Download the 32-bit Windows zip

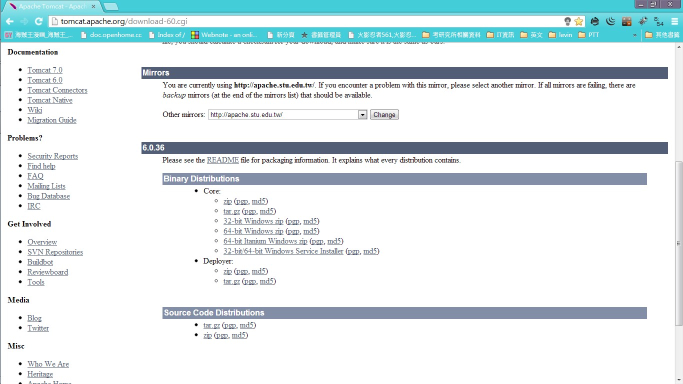253,221
